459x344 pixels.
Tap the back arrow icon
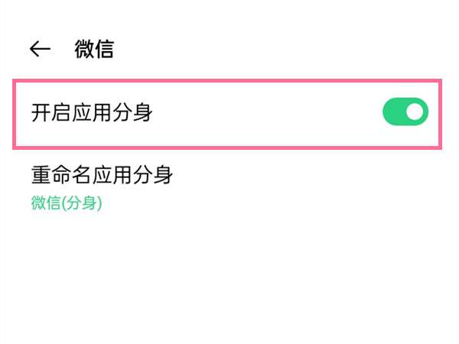(40, 50)
